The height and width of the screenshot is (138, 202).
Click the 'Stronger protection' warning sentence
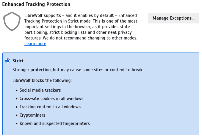tap(78, 70)
